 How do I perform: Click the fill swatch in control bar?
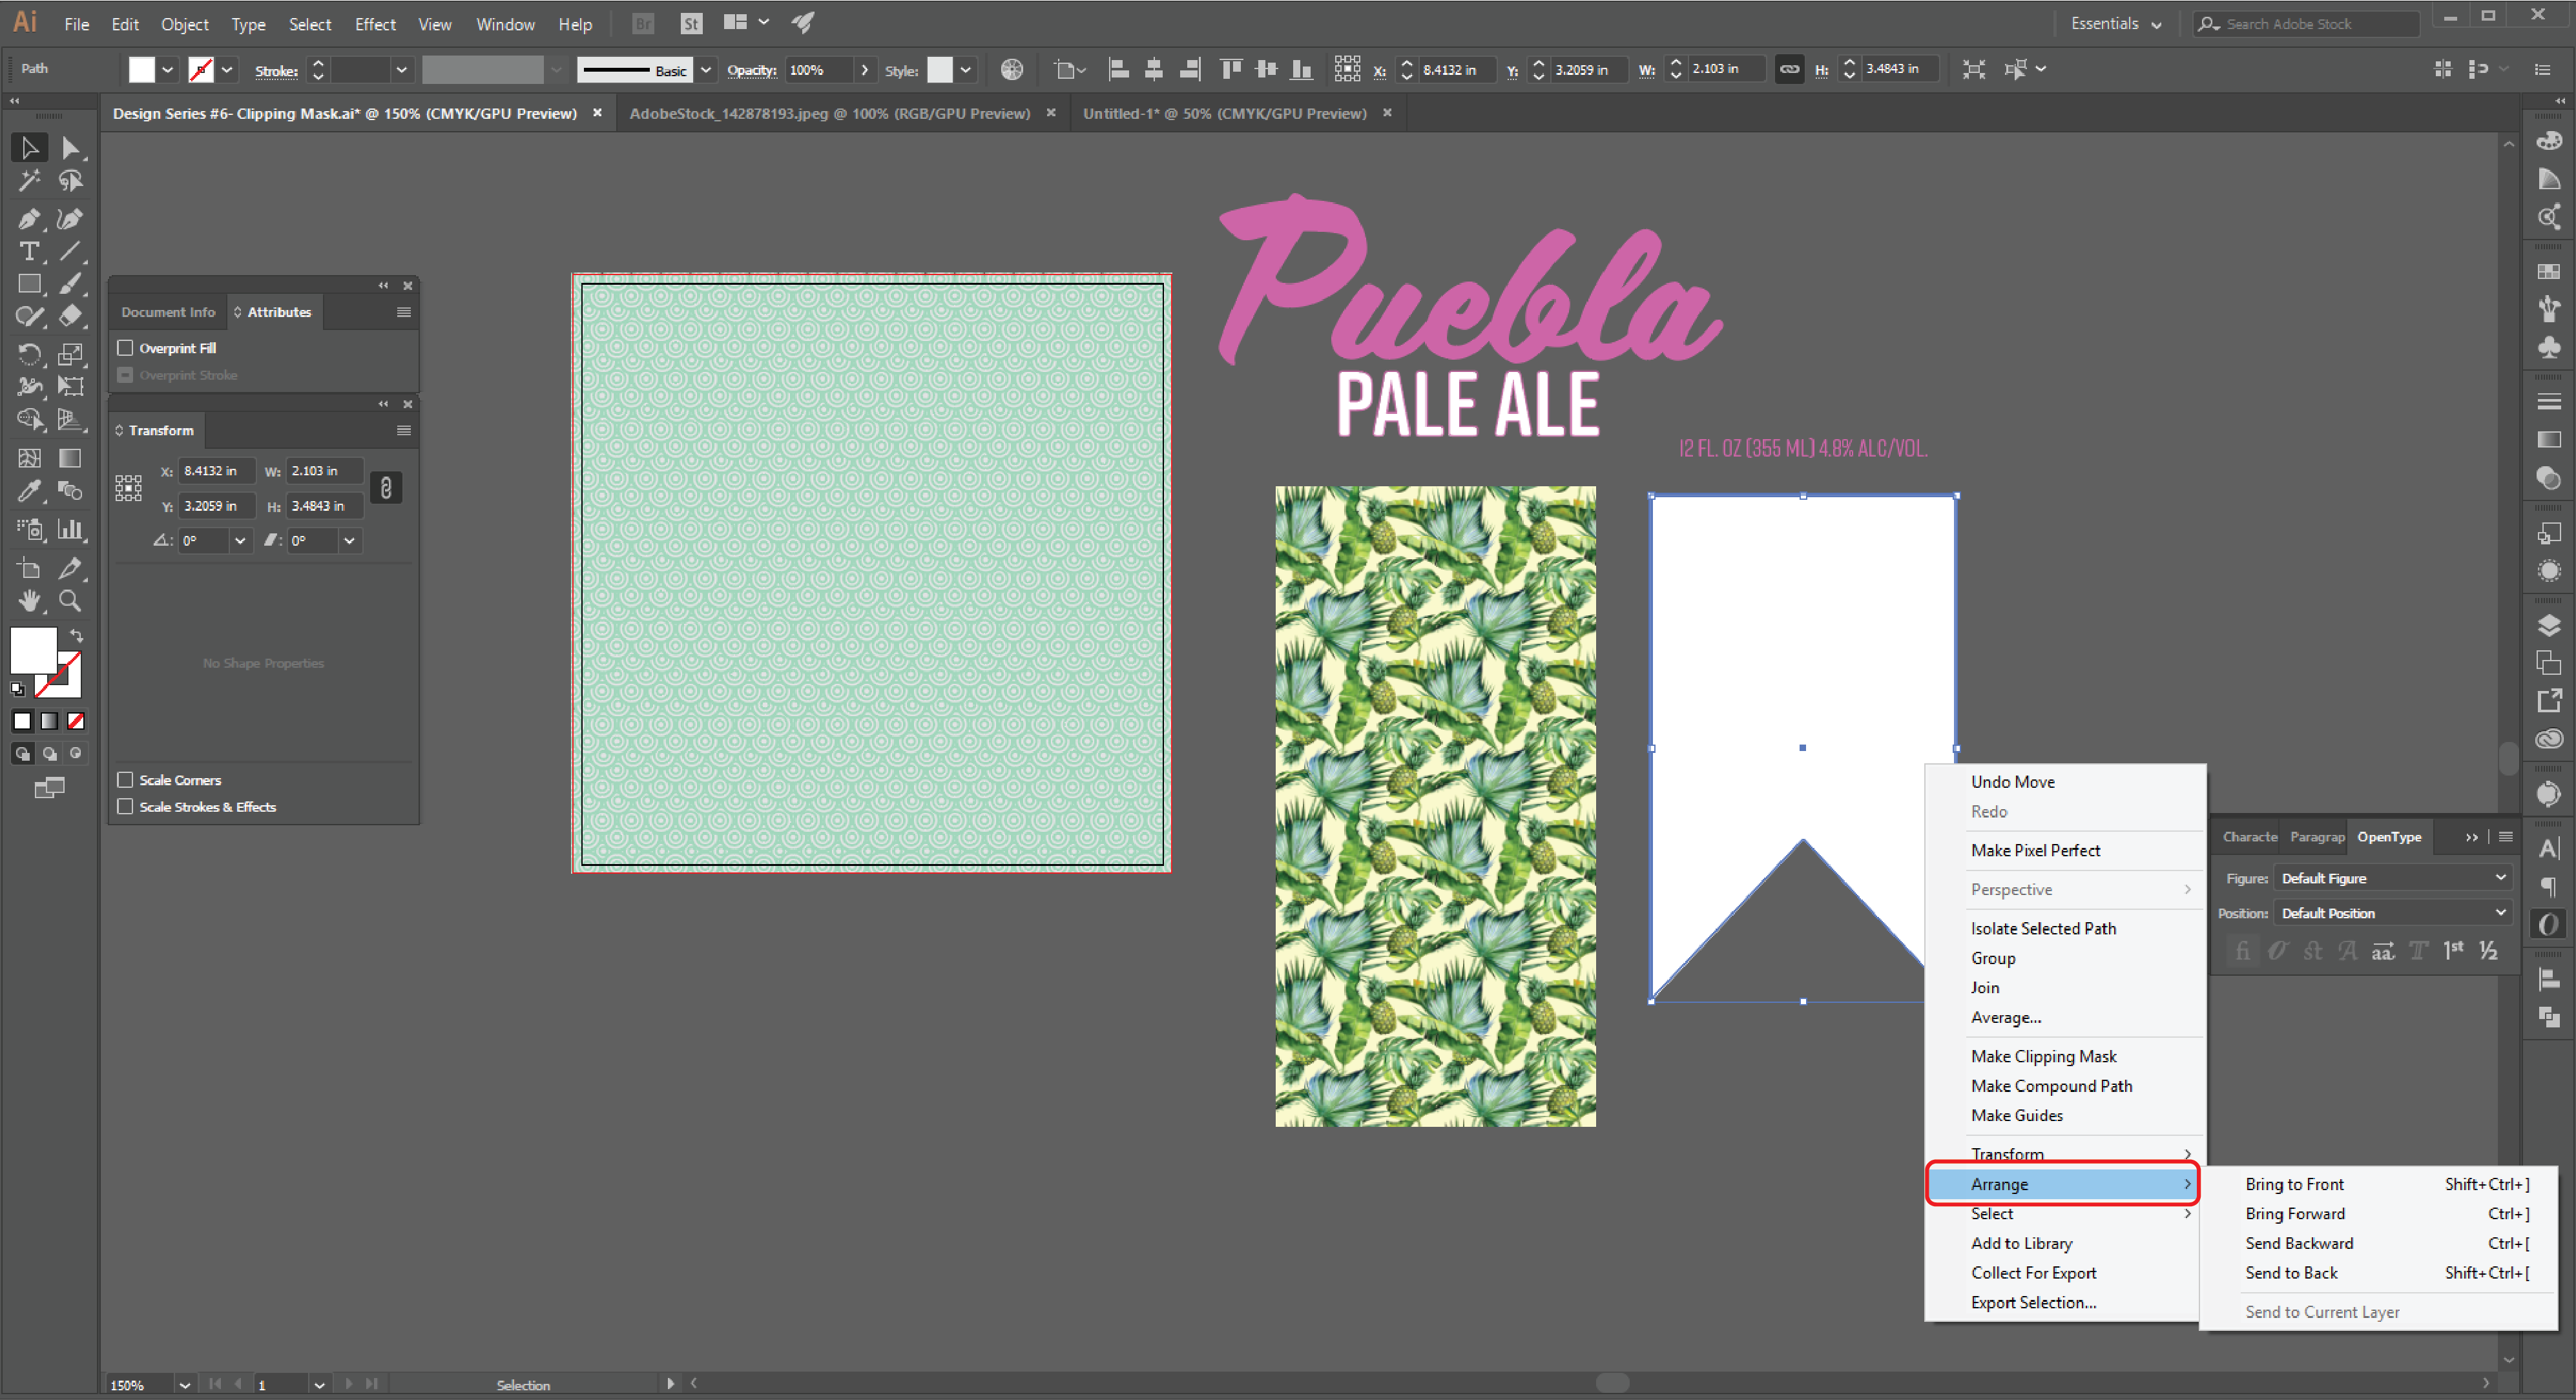click(142, 70)
